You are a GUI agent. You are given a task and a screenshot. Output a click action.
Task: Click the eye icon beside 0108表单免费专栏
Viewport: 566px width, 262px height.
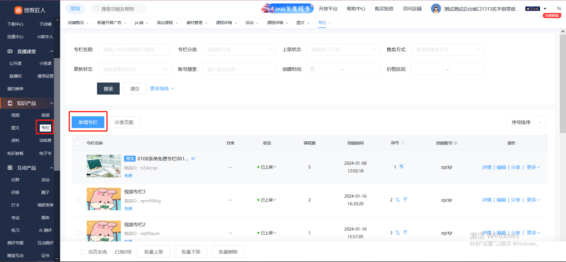[x=193, y=159]
